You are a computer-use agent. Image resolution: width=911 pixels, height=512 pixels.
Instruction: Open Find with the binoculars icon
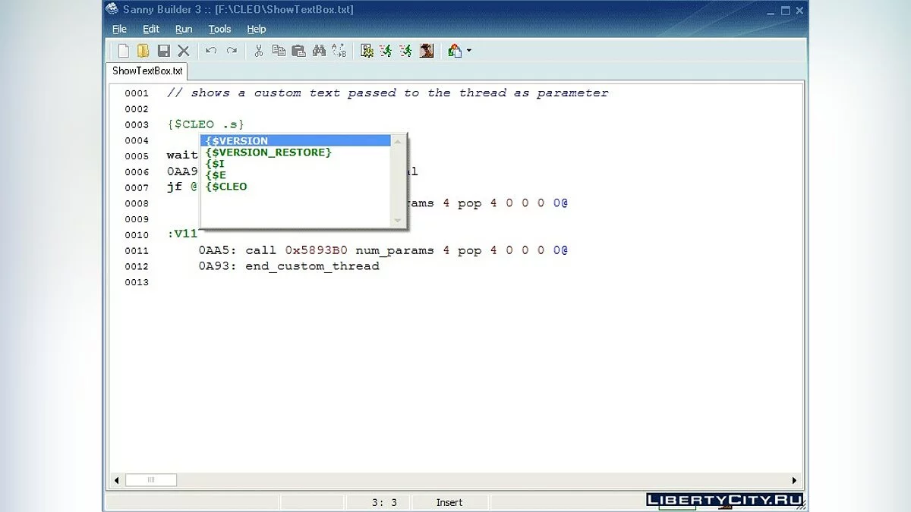319,51
